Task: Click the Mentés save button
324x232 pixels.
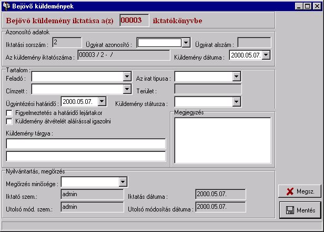Action: 299,210
